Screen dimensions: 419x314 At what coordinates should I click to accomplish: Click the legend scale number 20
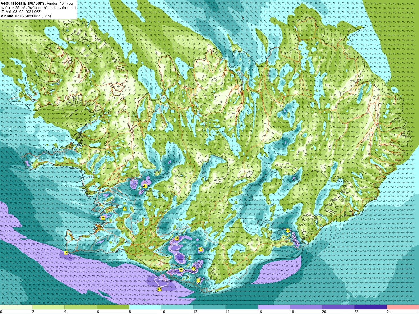324,312
